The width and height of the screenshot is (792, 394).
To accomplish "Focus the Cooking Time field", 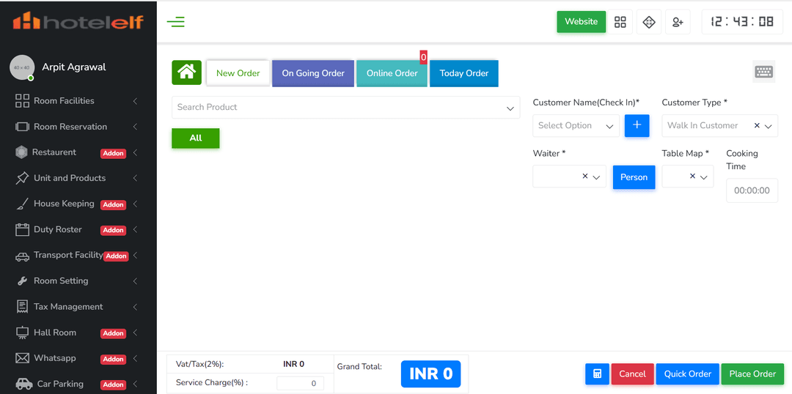I will (x=752, y=190).
